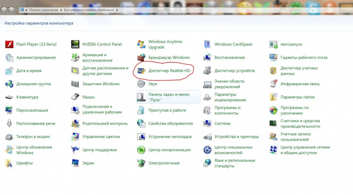This screenshot has height=195, width=353.
Task: Click the Диспетчер устройств icon
Action: point(207,70)
